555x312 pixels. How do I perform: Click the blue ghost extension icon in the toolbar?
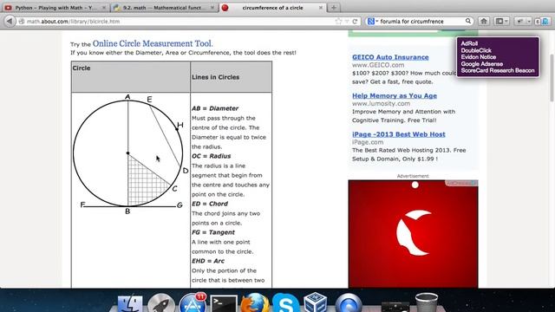pos(545,21)
